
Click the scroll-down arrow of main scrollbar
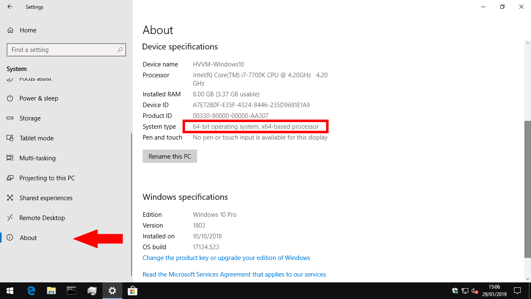(x=528, y=279)
